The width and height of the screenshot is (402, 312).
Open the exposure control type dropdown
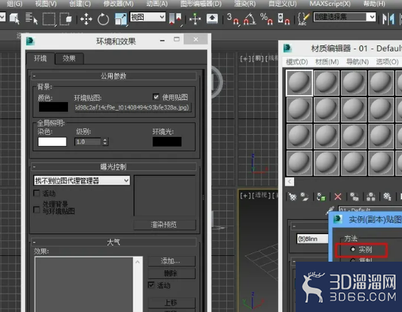[82, 181]
